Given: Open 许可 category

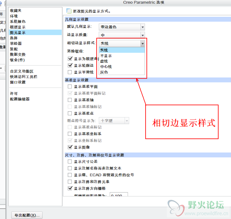Looking at the screenshot, I should point(14,93).
